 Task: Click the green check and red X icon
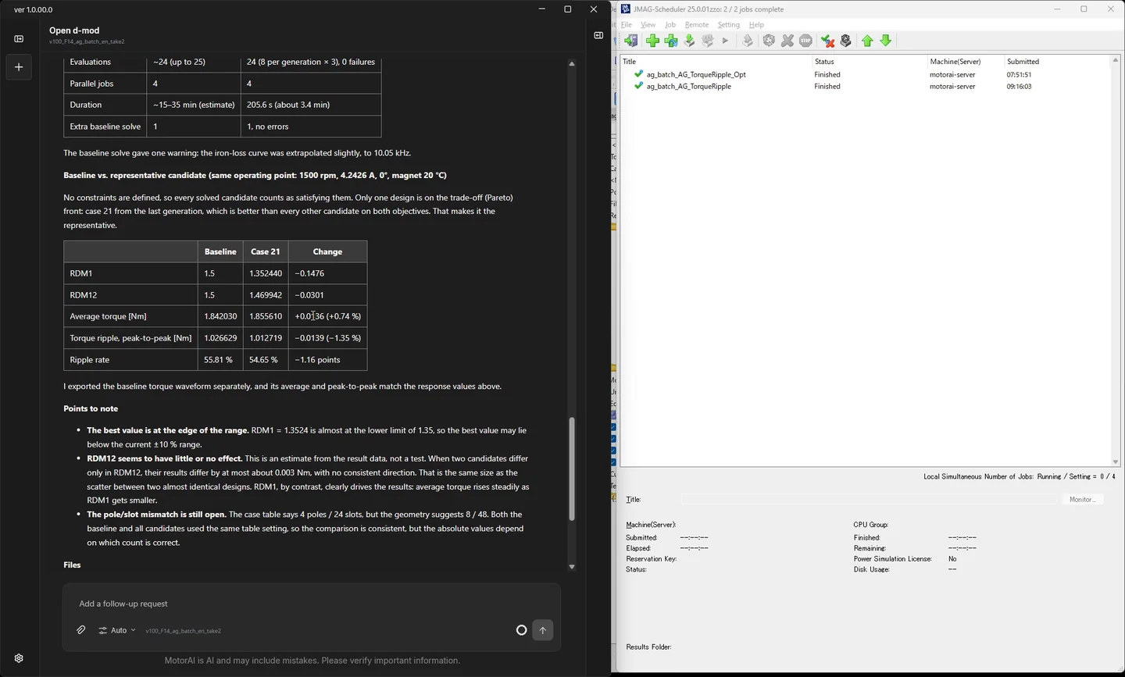pyautogui.click(x=827, y=41)
